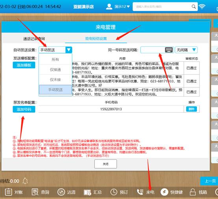Open the 沽清 sold-out icon
218x199 pixels.
tap(61, 192)
